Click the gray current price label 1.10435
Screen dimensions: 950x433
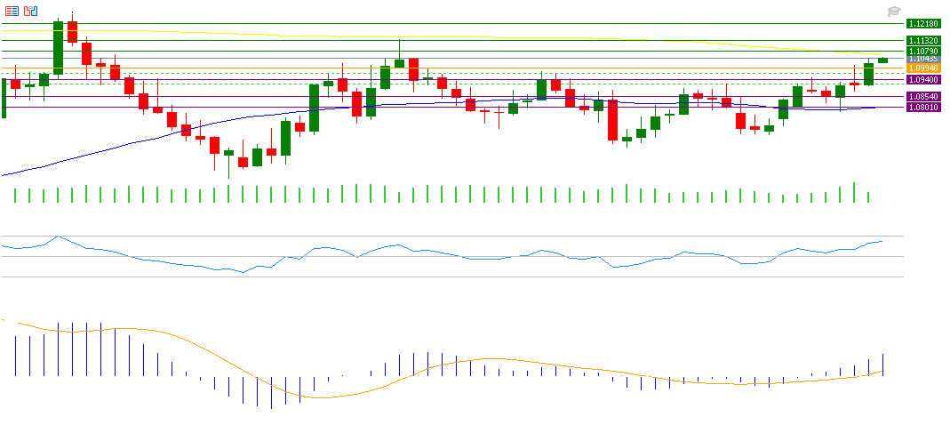(x=924, y=59)
